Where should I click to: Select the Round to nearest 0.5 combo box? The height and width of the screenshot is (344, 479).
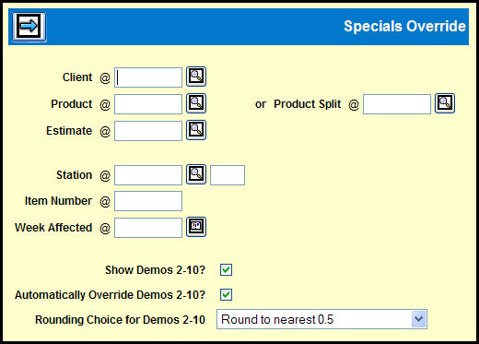[x=321, y=319]
